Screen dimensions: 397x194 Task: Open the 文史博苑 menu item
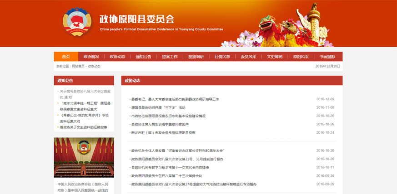[x=275, y=57]
